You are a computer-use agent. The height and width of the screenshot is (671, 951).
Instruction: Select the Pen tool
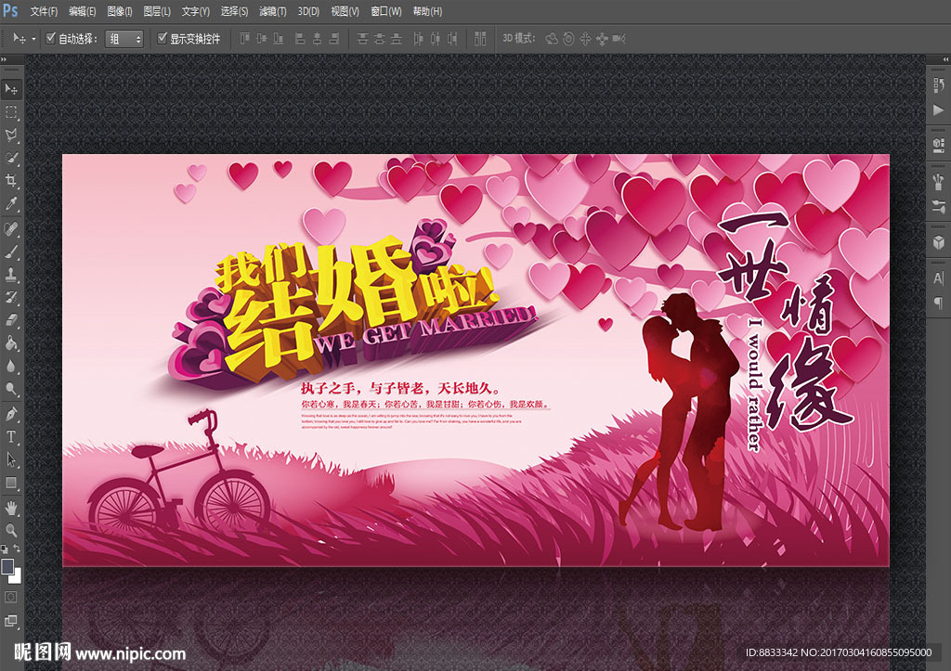[x=11, y=415]
